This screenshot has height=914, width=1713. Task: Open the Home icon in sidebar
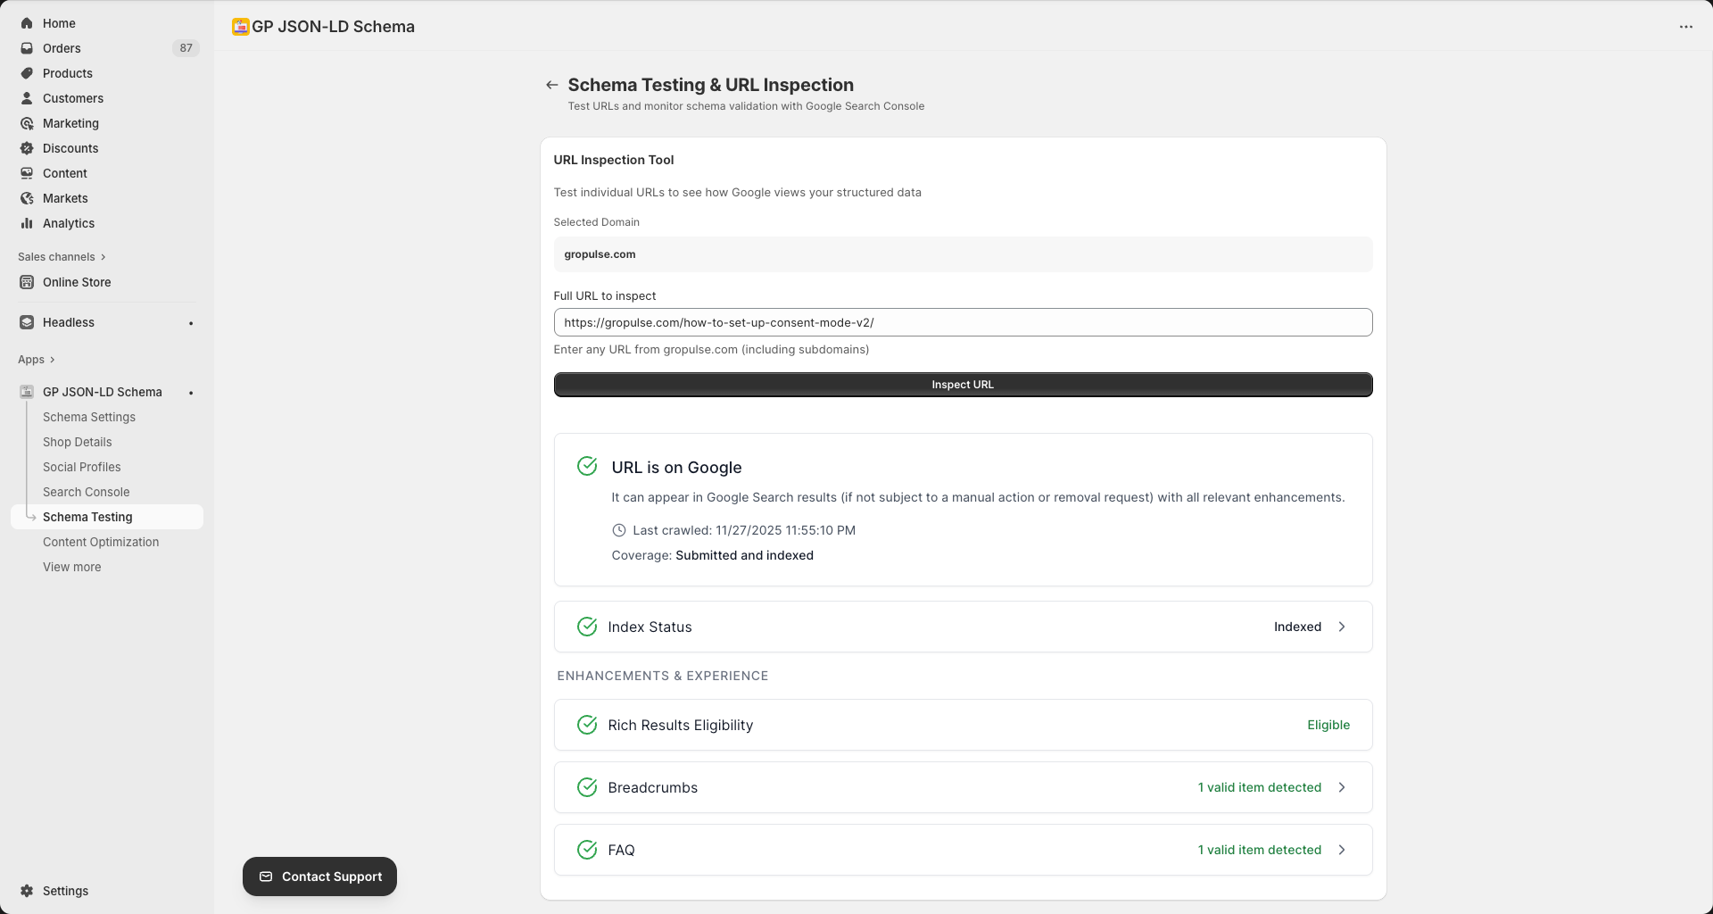point(27,23)
